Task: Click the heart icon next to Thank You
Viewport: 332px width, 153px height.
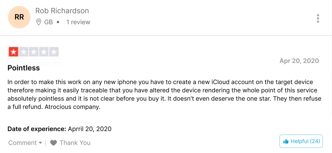Action: (53, 143)
